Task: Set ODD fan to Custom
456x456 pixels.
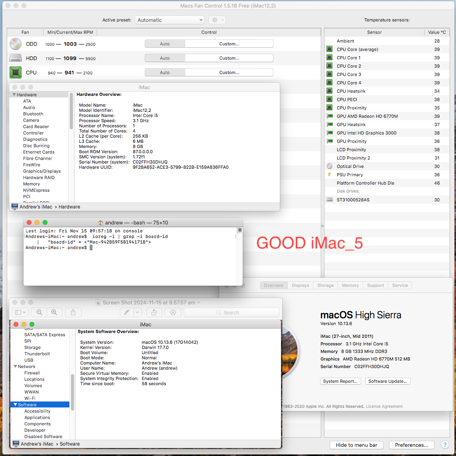Action: pyautogui.click(x=229, y=44)
